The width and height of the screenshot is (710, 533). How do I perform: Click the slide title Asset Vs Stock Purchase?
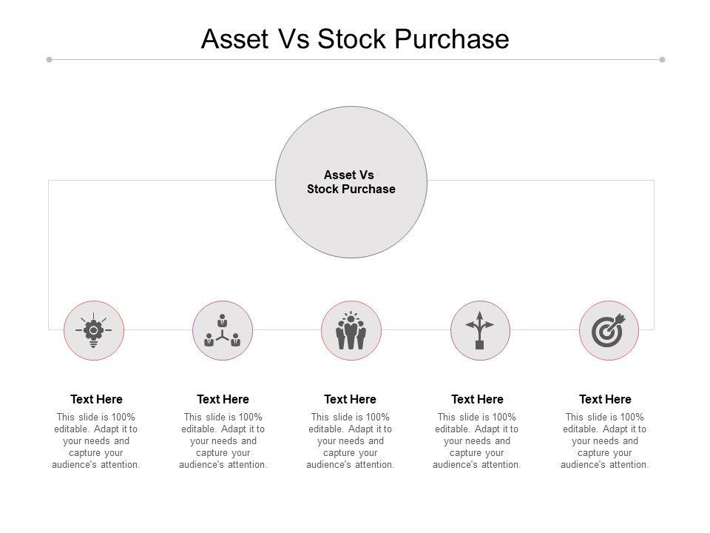[x=355, y=39]
